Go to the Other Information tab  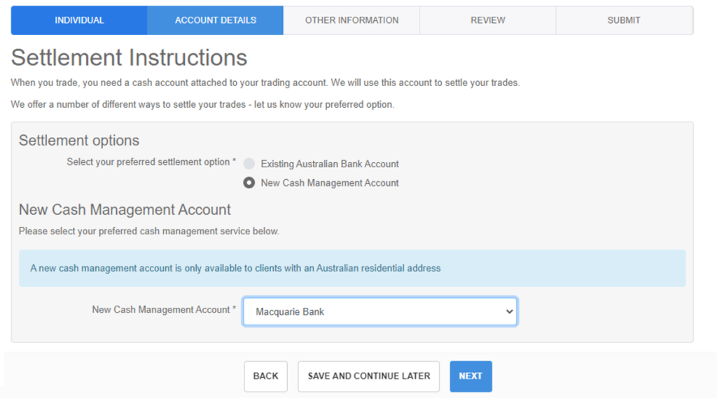[x=351, y=20]
